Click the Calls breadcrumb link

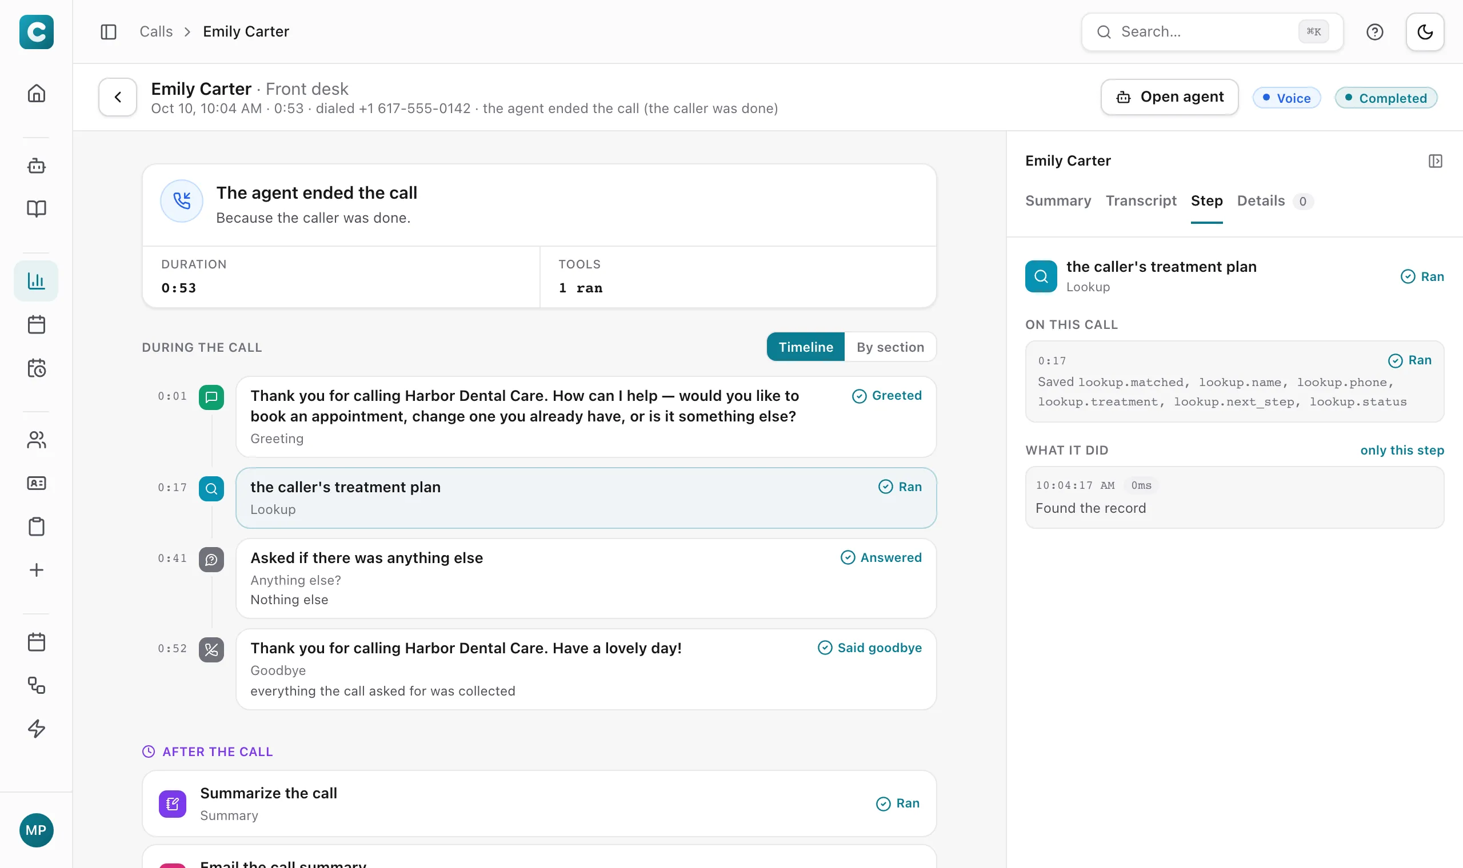pyautogui.click(x=156, y=31)
